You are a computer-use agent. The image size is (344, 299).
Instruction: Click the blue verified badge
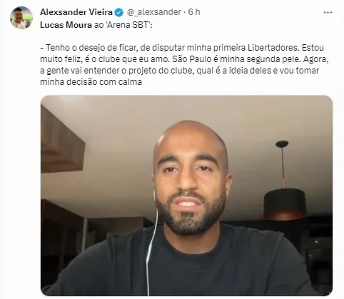tap(119, 12)
